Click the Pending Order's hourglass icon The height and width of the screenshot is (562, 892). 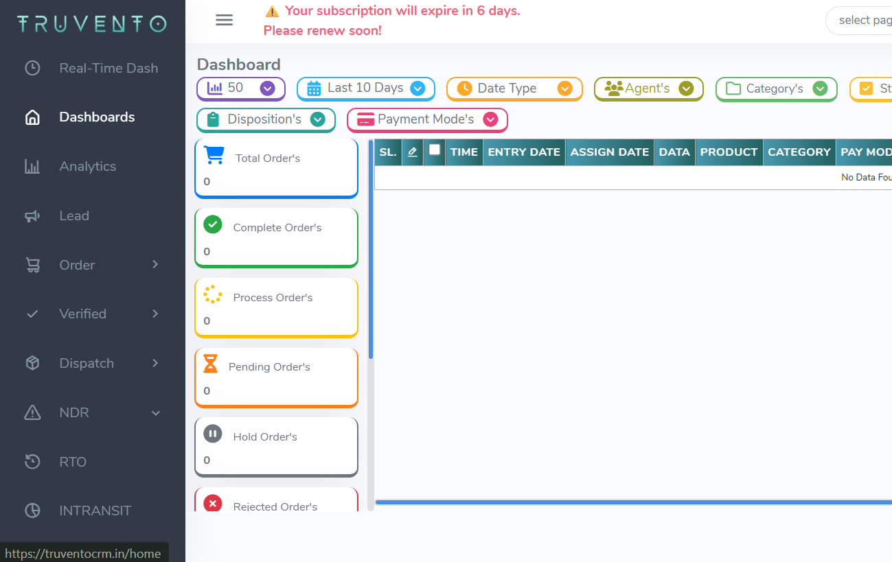[x=210, y=364]
